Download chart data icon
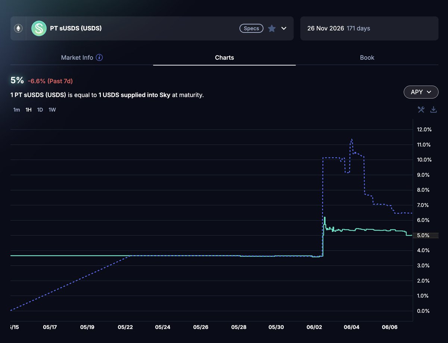 [433, 109]
